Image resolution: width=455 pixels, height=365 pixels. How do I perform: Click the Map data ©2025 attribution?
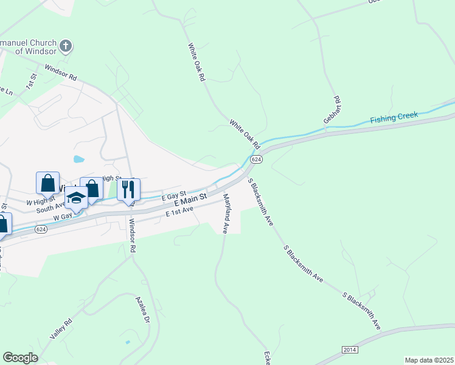(x=429, y=360)
